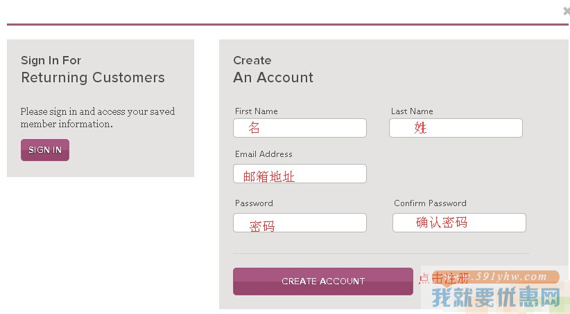This screenshot has width=570, height=314.
Task: Click the Email Address label
Action: [264, 154]
